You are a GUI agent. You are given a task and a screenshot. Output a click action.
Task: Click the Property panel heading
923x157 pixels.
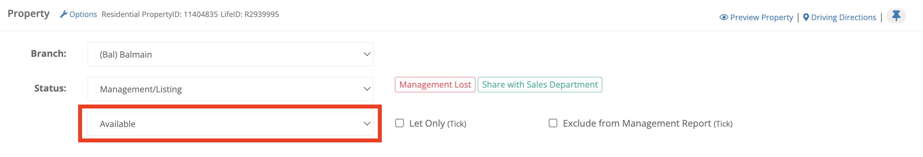29,14
